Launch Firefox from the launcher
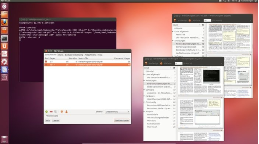259x144 pixels. pyautogui.click(x=4, y=22)
